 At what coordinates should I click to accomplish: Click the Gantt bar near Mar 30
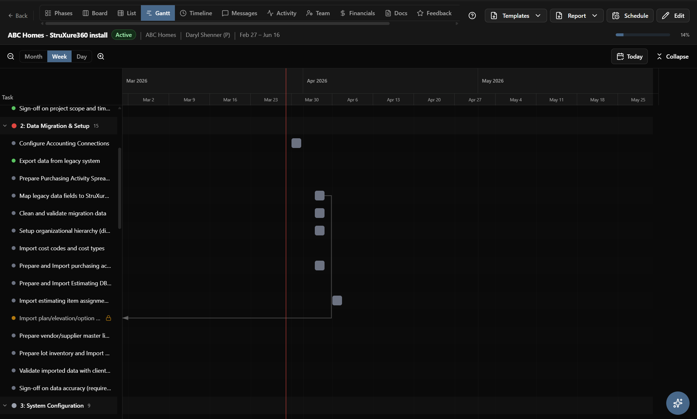pos(296,143)
